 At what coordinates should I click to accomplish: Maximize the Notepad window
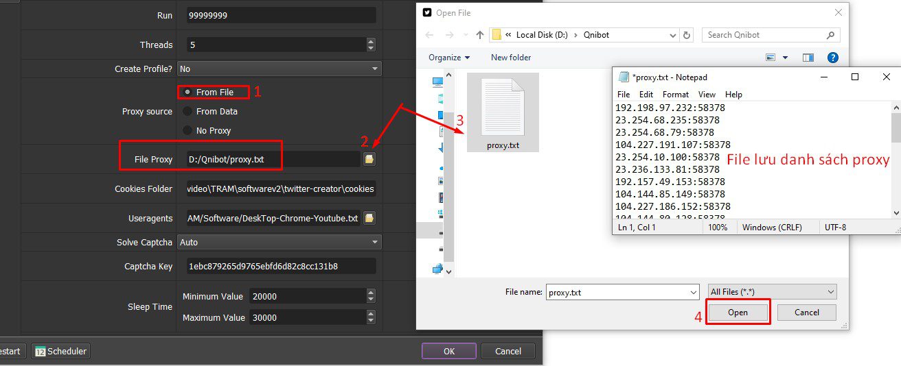[x=855, y=77]
